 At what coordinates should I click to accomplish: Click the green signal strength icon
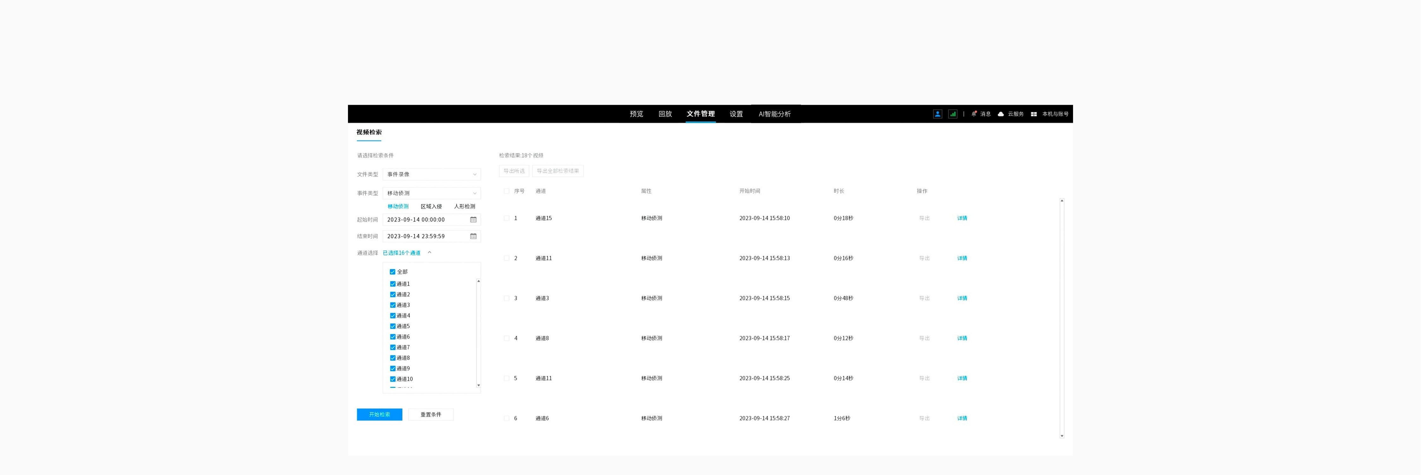coord(953,114)
